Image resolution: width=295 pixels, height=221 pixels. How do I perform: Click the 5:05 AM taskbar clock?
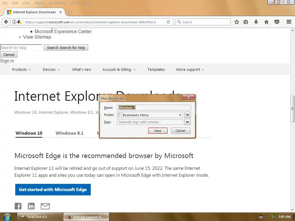(x=284, y=217)
